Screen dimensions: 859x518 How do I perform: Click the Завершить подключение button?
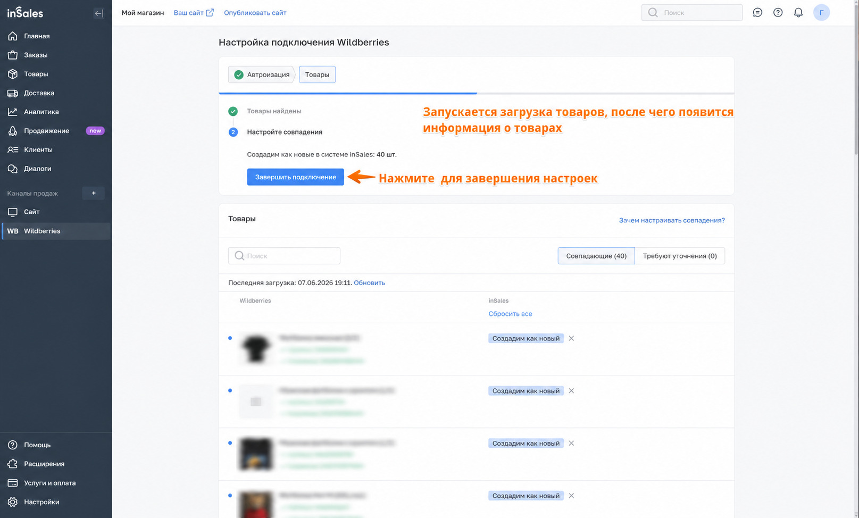click(295, 177)
